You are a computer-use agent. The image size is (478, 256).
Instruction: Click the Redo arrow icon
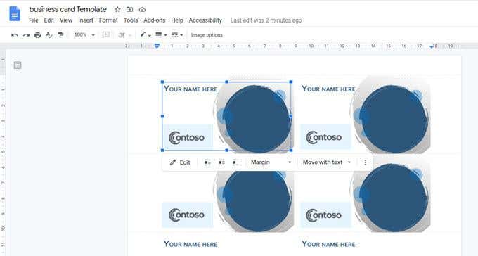click(x=26, y=35)
